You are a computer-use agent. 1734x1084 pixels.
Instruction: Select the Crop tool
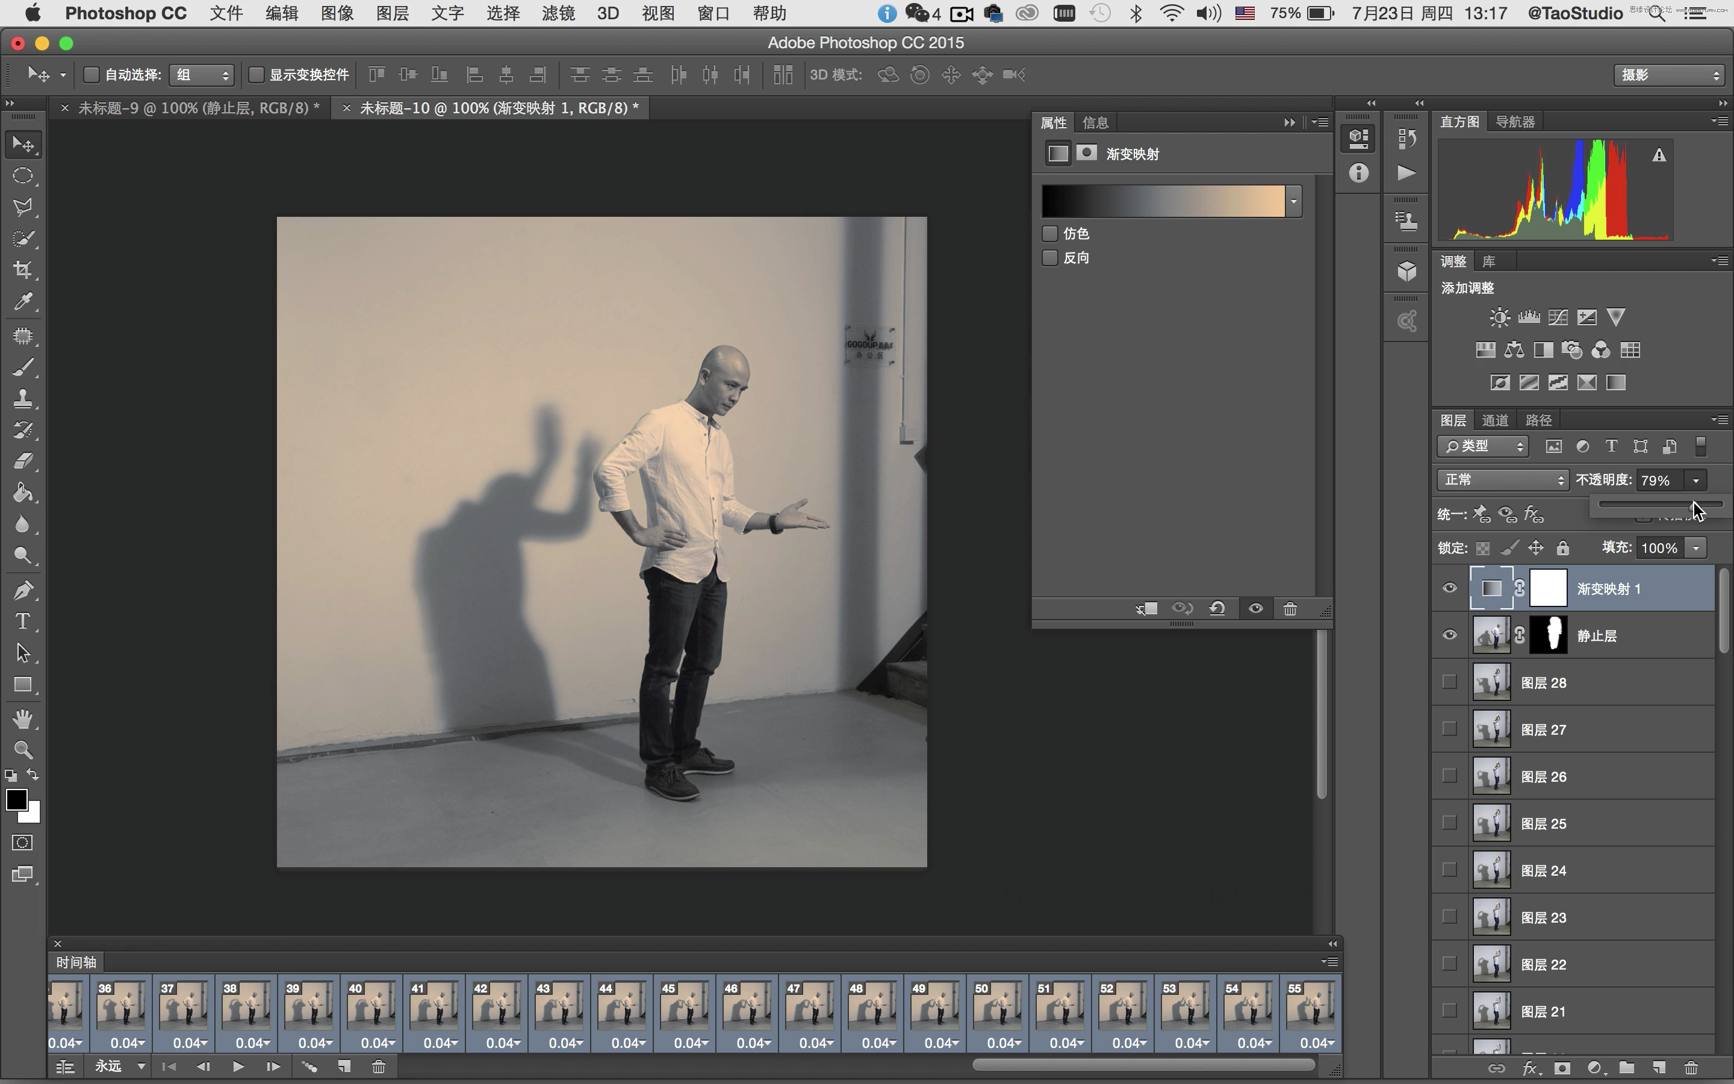point(23,270)
